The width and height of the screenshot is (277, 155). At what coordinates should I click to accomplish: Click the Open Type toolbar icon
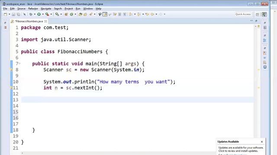(81, 14)
